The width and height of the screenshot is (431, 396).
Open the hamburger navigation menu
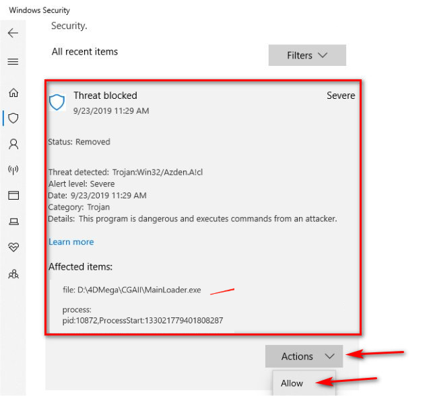coord(13,62)
